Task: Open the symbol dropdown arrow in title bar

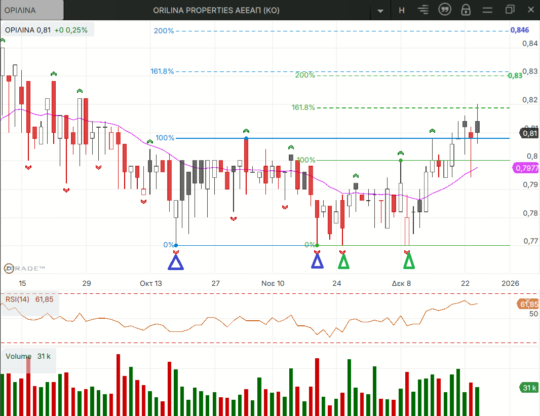Action: click(380, 11)
